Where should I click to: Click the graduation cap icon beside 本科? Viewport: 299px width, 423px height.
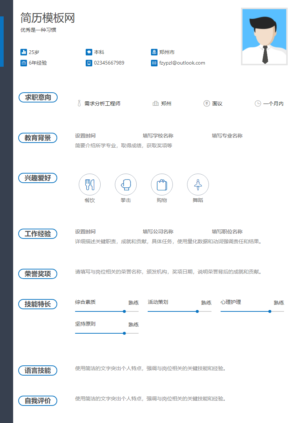pyautogui.click(x=88, y=52)
